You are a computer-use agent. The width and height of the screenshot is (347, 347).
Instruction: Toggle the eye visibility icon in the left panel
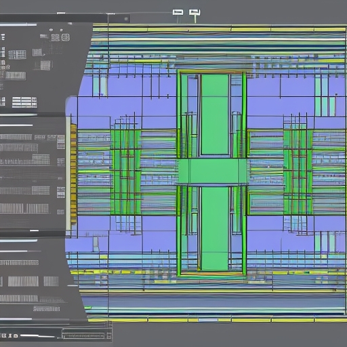coord(51,30)
